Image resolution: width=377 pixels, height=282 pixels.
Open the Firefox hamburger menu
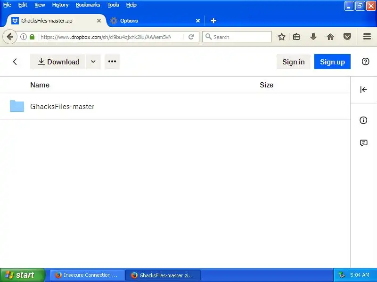tap(367, 37)
